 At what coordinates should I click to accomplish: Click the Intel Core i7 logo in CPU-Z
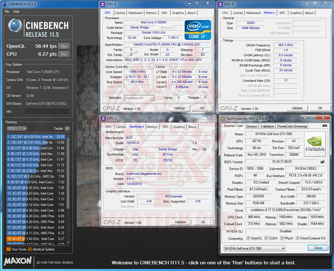click(198, 30)
